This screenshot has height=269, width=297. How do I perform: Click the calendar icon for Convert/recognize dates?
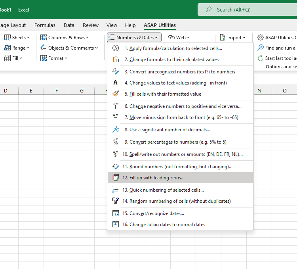116,213
